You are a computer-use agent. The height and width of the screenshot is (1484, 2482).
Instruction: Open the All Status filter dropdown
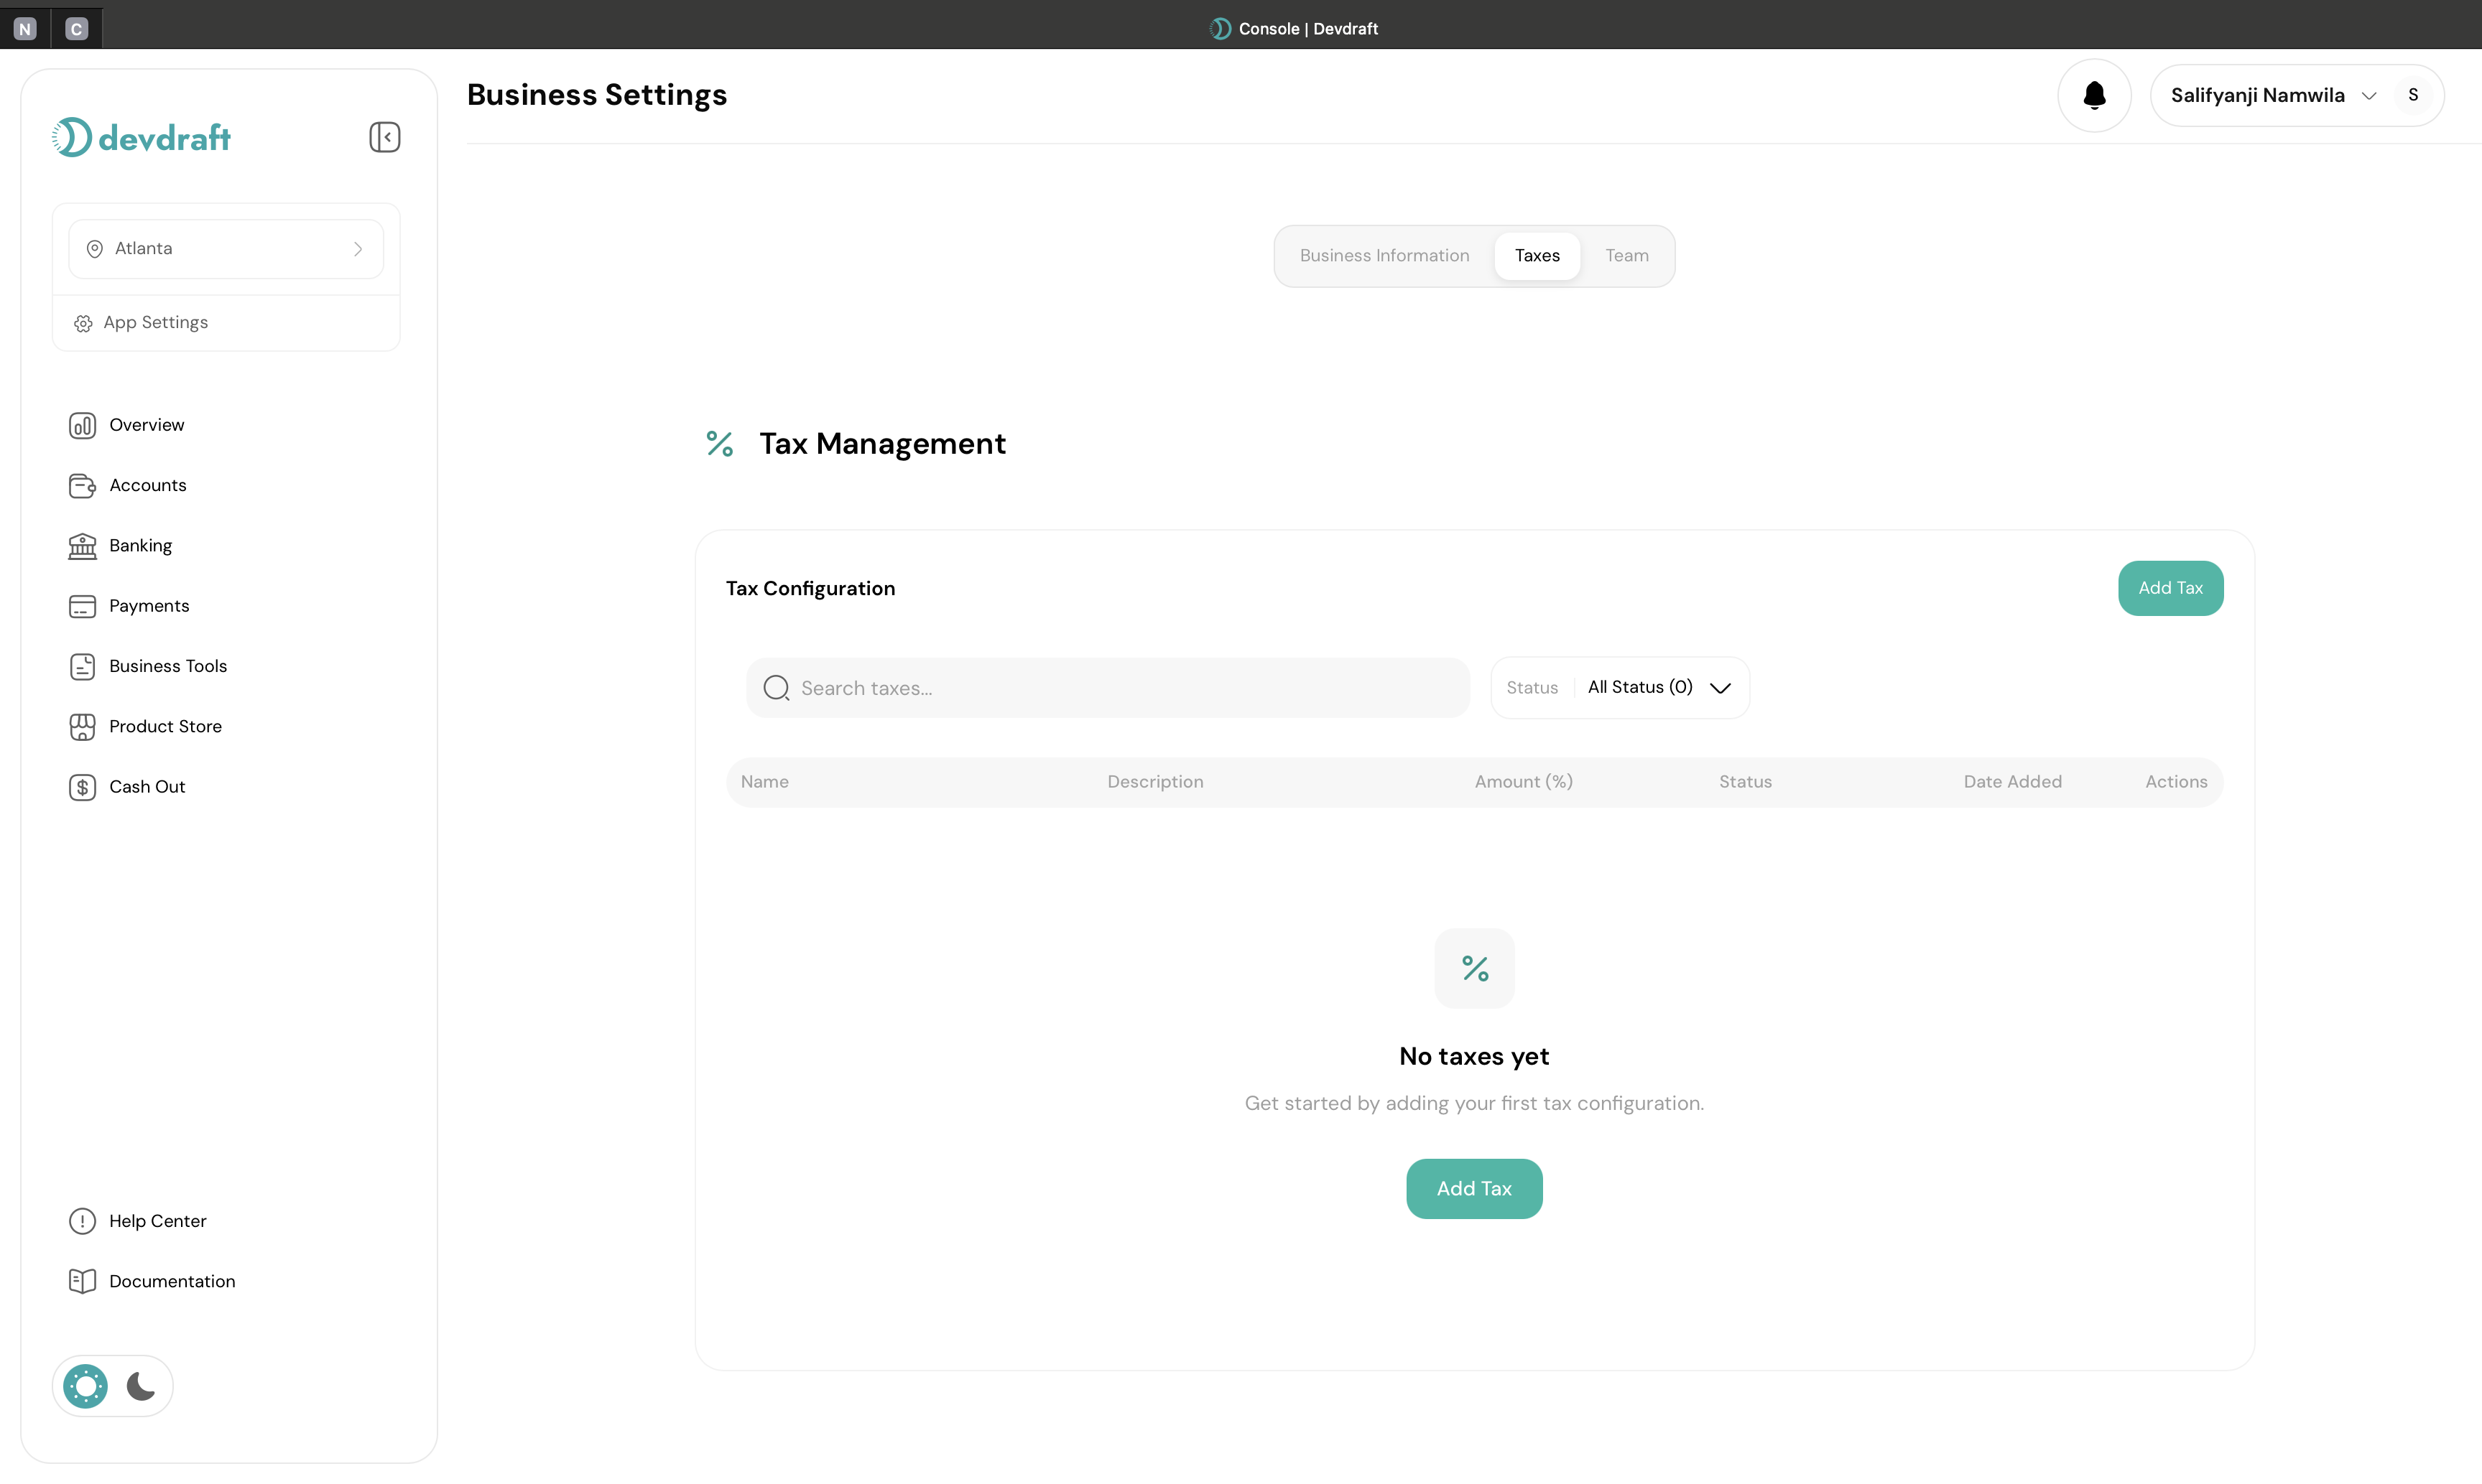[x=1659, y=687]
